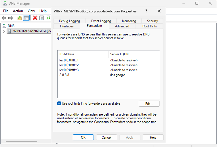Screen dimensions: 217x147
Task: Select the DNS root tree item
Action: coord(11,26)
